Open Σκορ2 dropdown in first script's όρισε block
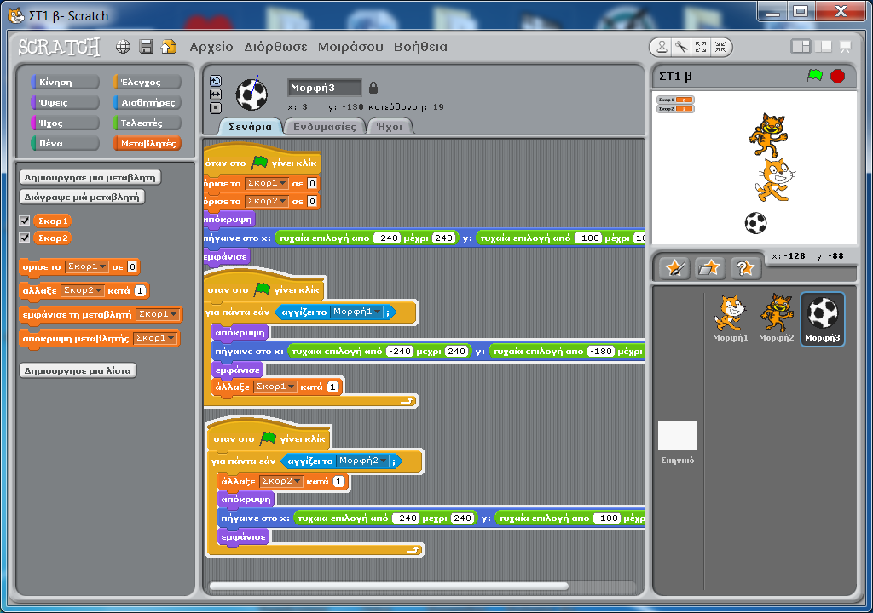Screen dimensions: 873x613 (267, 201)
